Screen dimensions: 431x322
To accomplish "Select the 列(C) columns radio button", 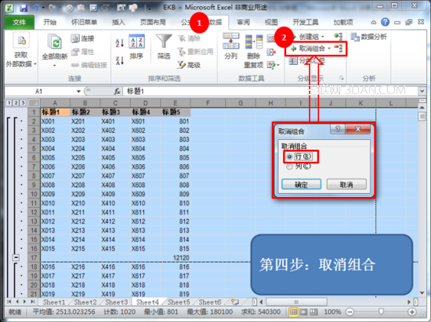I will [289, 166].
